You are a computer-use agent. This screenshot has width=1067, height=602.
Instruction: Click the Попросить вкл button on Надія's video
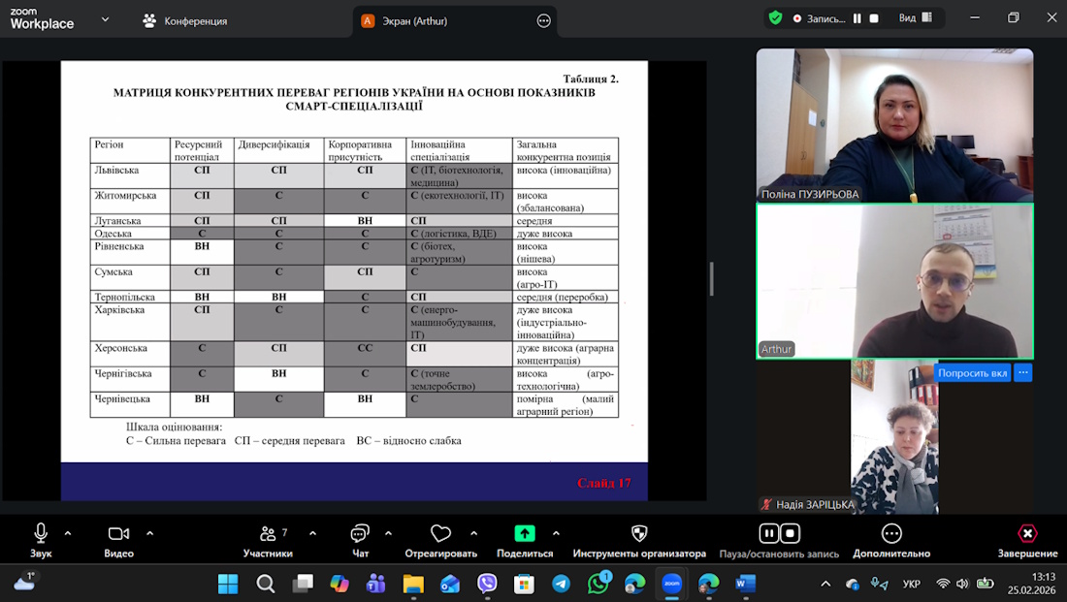coord(972,372)
